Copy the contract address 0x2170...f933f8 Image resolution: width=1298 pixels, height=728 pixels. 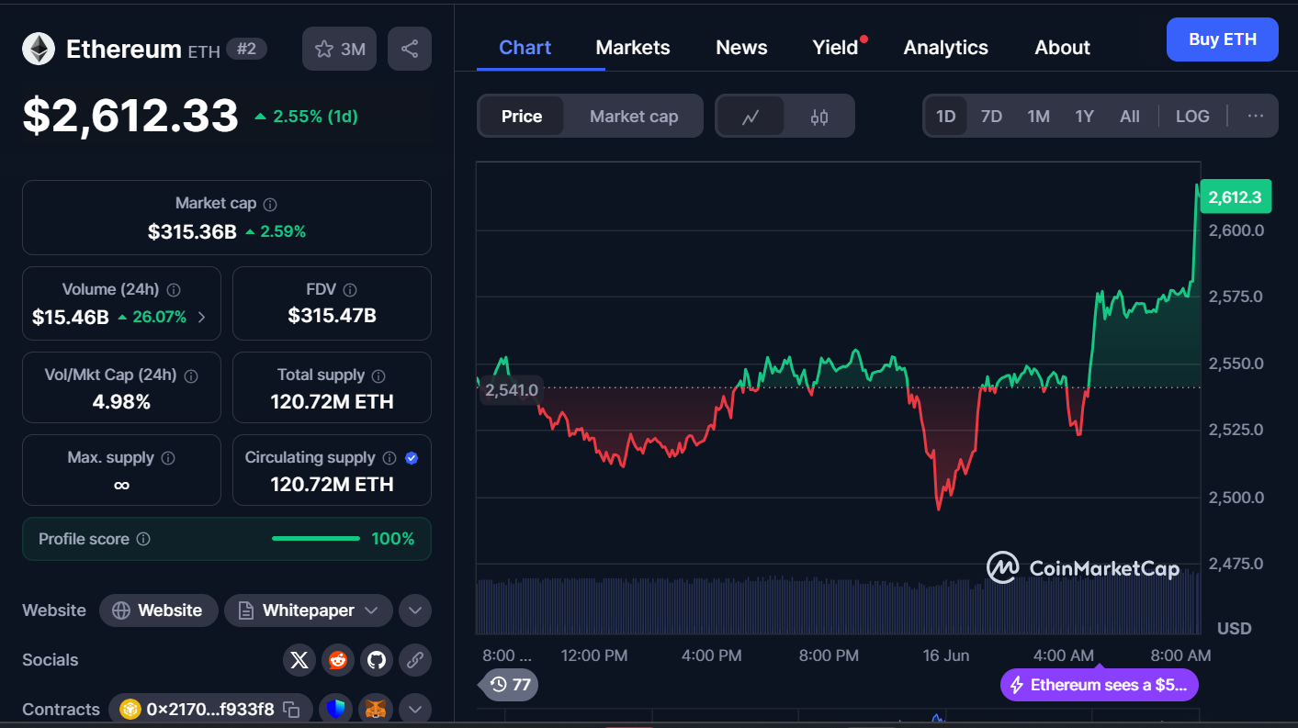pos(291,709)
